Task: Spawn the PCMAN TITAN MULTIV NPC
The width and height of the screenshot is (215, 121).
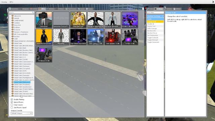Action: pos(130,19)
